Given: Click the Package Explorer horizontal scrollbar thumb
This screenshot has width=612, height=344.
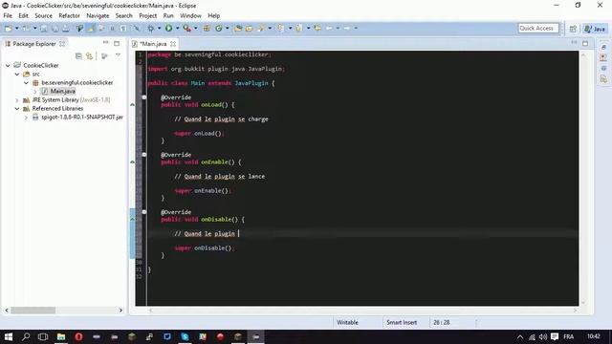Looking at the screenshot, I should point(33,310).
